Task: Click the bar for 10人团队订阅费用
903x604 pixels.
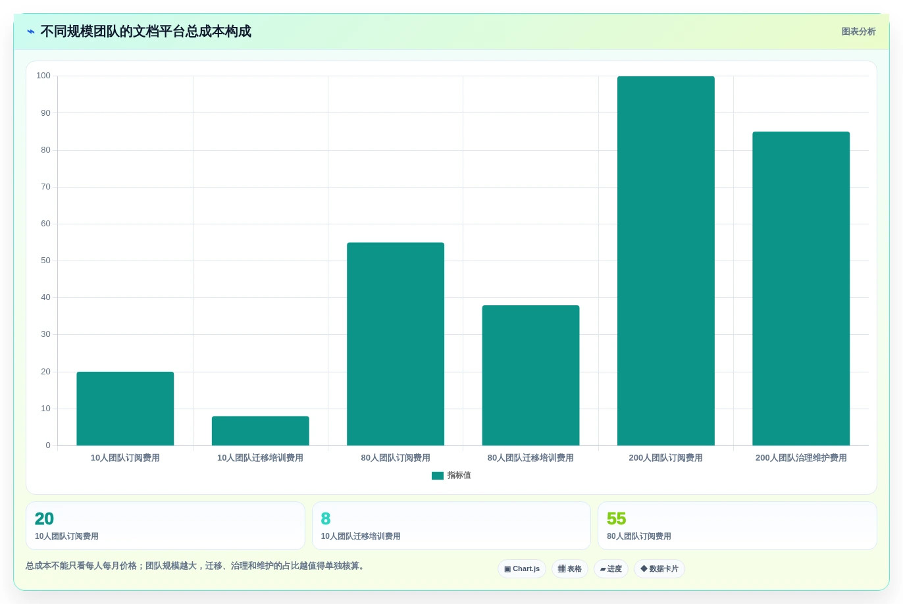Action: coord(125,409)
